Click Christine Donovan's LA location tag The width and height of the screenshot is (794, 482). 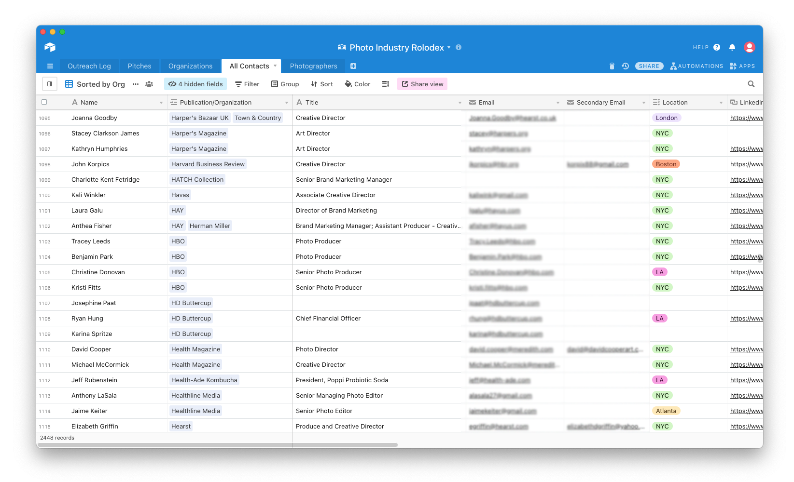[659, 272]
